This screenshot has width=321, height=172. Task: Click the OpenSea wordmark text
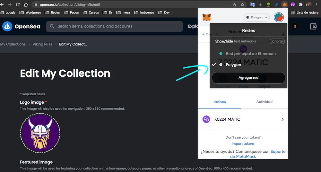tap(27, 26)
